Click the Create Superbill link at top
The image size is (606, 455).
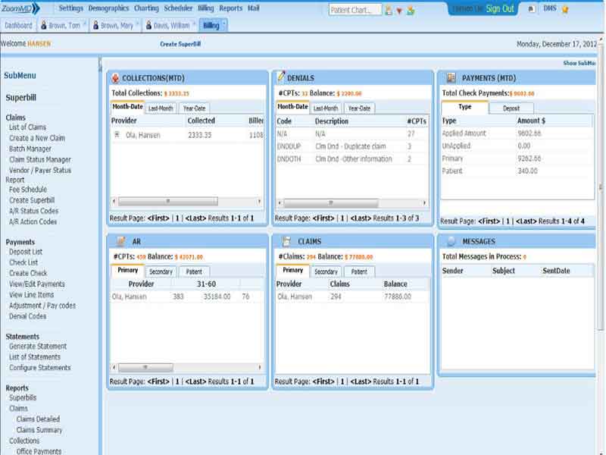[180, 44]
